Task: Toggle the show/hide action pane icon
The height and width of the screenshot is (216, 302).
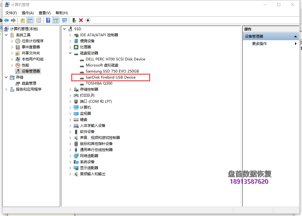Action: [x=56, y=20]
